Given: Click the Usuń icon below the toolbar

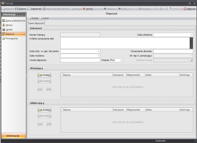Looking at the screenshot, I should tap(41, 18).
